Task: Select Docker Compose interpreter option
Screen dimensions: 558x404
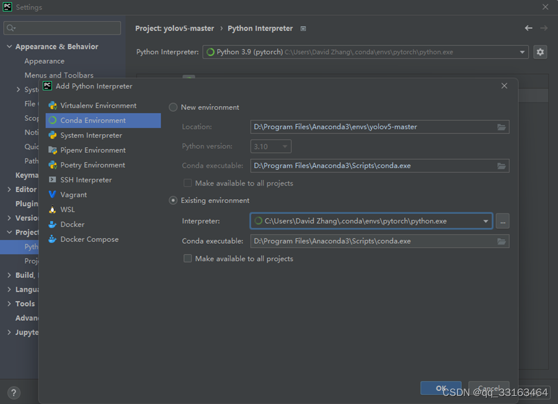Action: click(x=103, y=239)
